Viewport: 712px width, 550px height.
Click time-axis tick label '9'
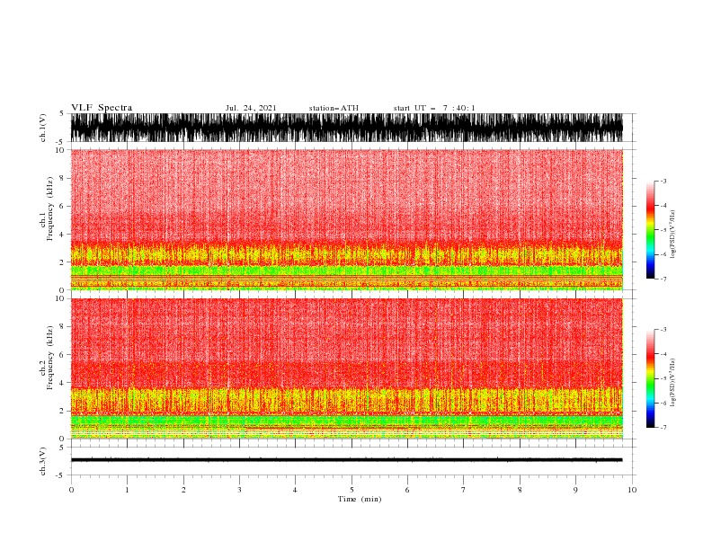tap(575, 490)
